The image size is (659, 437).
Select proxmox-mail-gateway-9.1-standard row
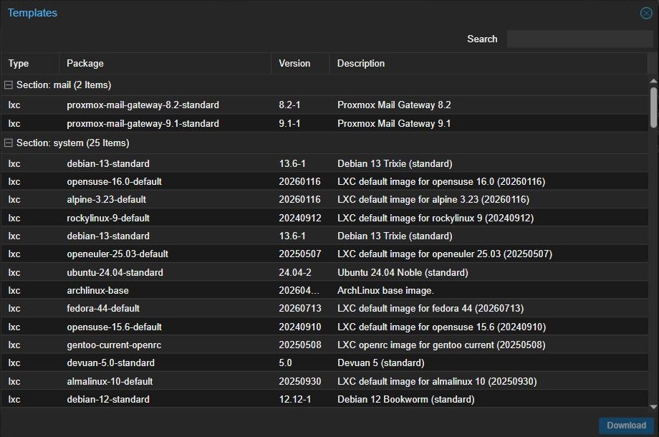pyautogui.click(x=324, y=123)
